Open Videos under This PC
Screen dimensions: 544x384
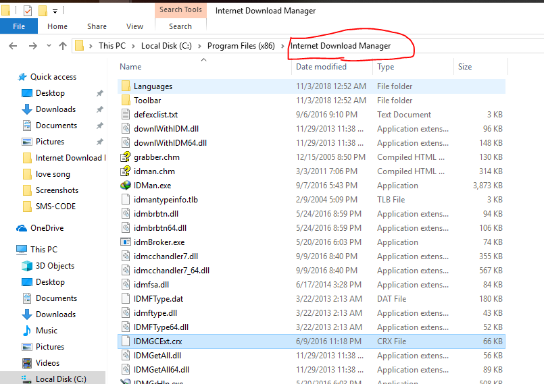click(47, 363)
